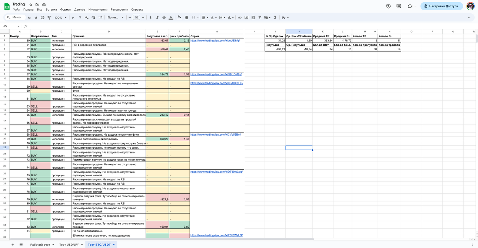
Task: Add a comment icon
Action: point(246,17)
